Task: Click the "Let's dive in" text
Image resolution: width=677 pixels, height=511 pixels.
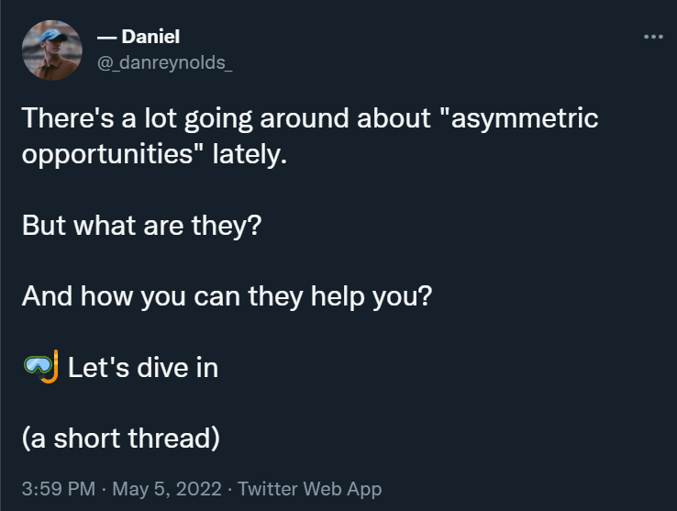Action: point(142,367)
